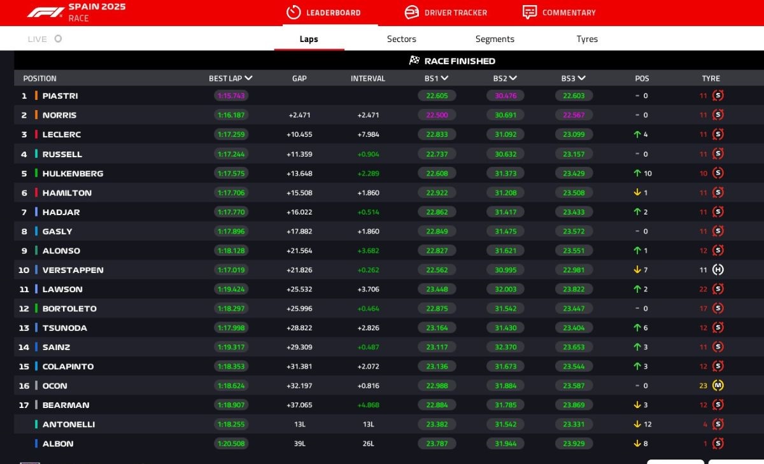Click the Commentary speech bubble icon
Viewport: 764px width, 464px height.
pyautogui.click(x=530, y=13)
